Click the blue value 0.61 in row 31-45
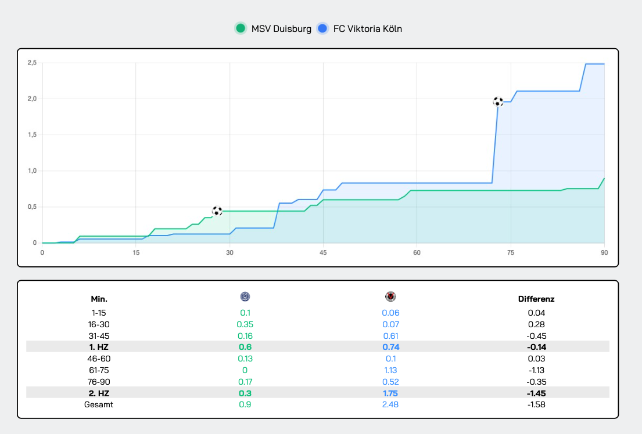Screen dimensions: 642x434 [x=390, y=336]
